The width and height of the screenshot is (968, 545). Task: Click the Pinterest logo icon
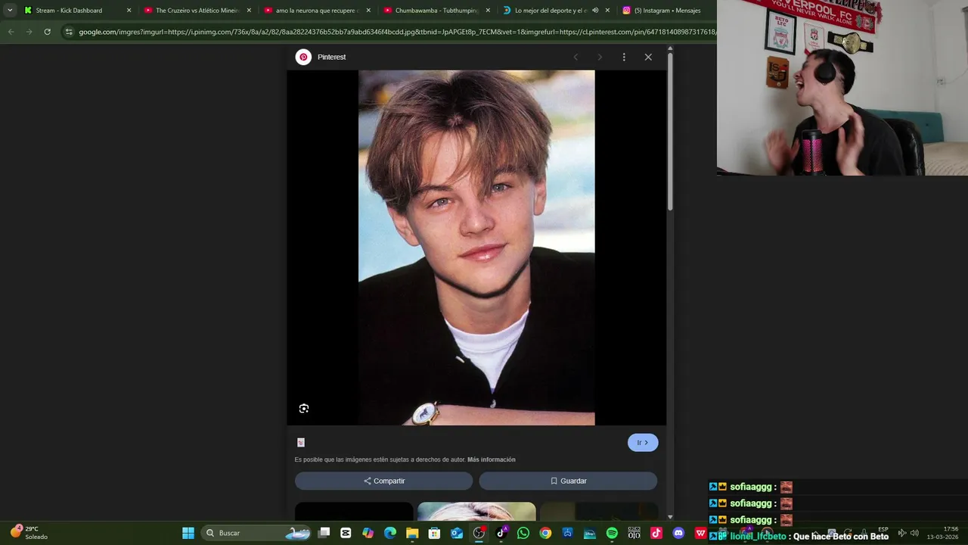(x=303, y=57)
